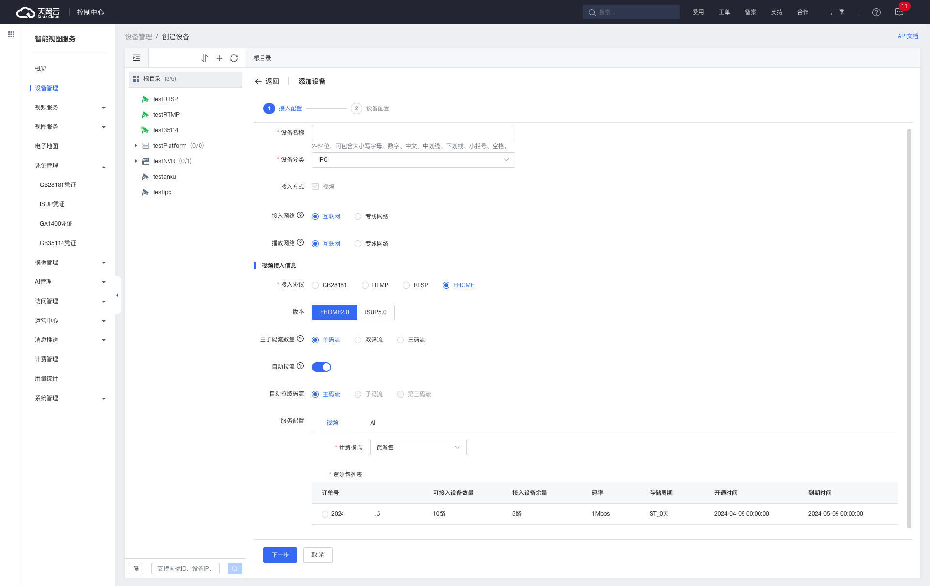Click the search magnifier in top bar
The height and width of the screenshot is (586, 930).
click(592, 12)
